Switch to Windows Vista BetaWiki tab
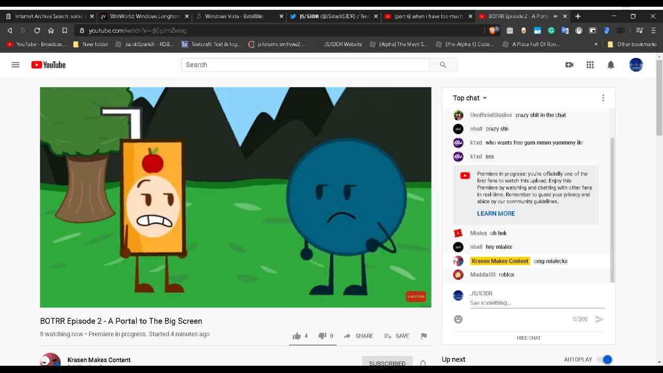 (x=239, y=16)
